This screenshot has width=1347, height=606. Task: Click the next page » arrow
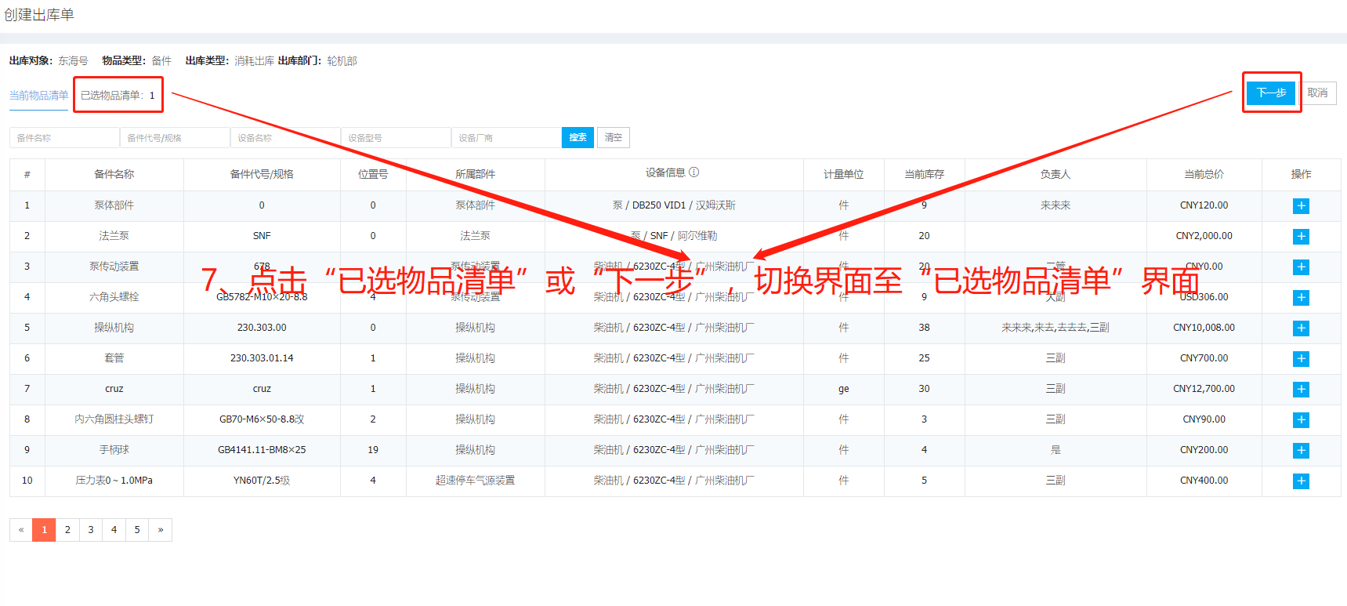[161, 530]
